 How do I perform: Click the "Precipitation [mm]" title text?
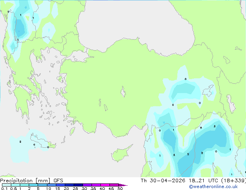point(25,181)
